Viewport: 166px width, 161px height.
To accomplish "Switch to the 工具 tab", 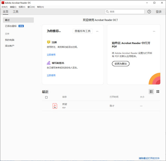I will pos(15,12).
